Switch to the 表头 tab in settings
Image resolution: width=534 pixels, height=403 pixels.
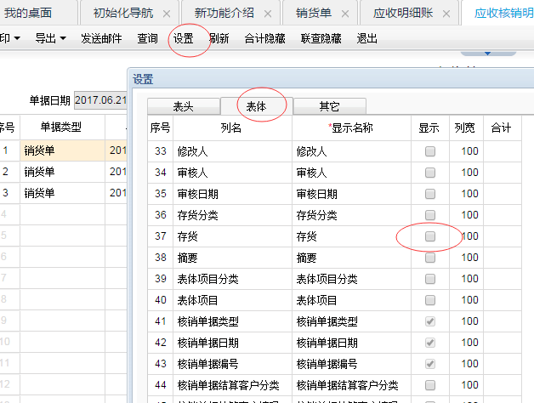[x=183, y=106]
